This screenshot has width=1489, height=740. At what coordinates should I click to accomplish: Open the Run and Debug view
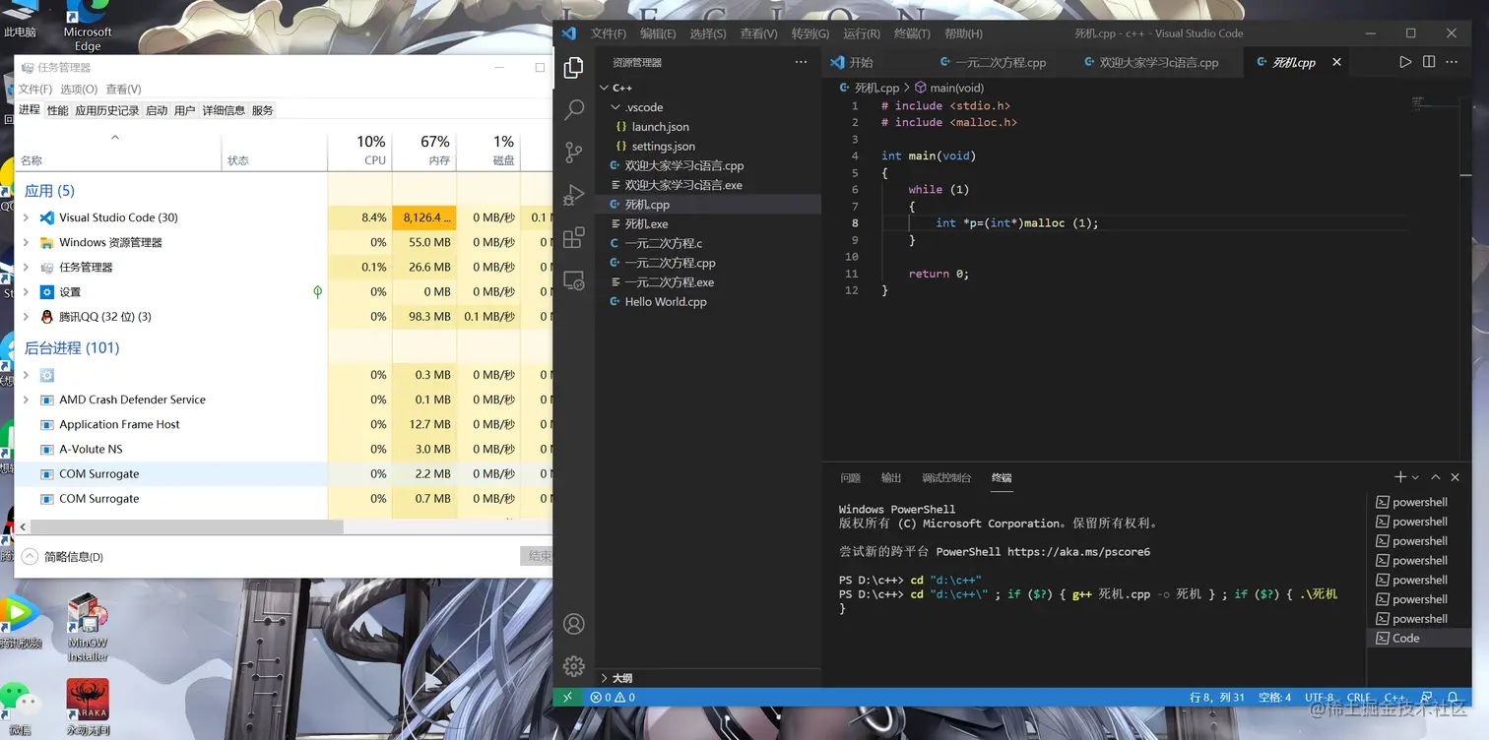pyautogui.click(x=574, y=195)
